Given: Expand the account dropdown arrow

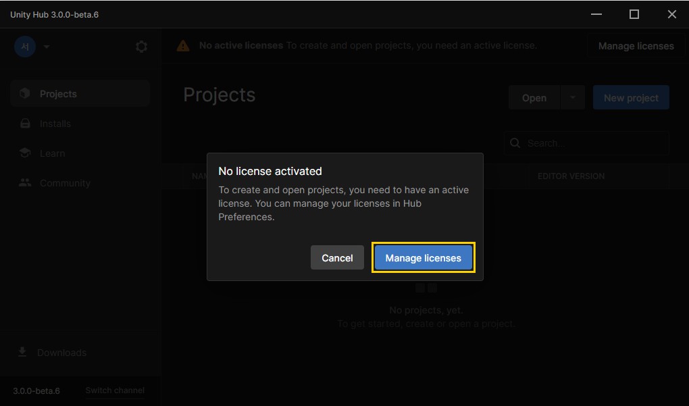Looking at the screenshot, I should (47, 47).
